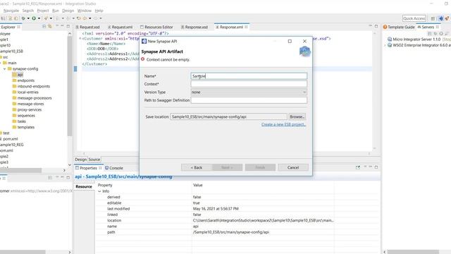Select the endpoints folder
Viewport: 451px width, 254px height.
23,80
